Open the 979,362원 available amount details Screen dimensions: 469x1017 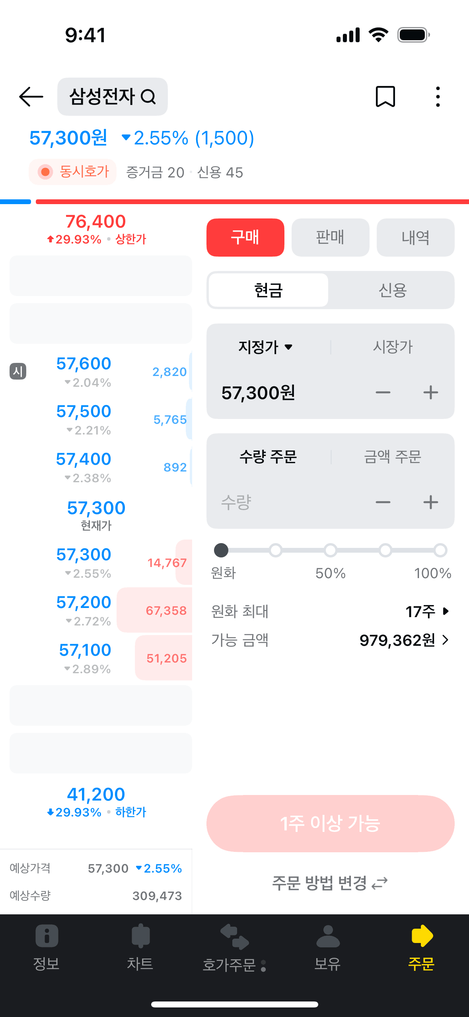pyautogui.click(x=405, y=640)
